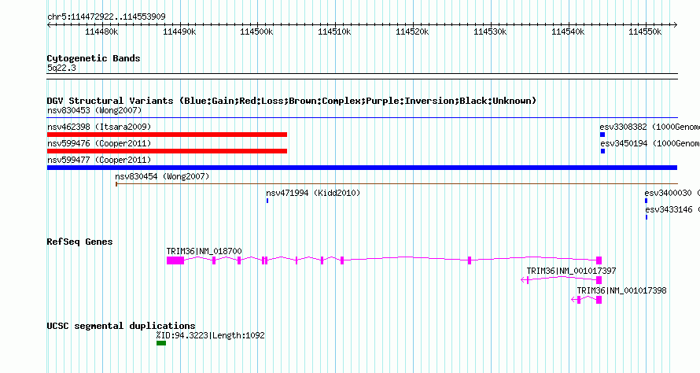Image resolution: width=700 pixels, height=373 pixels.
Task: Select the 5q22.3 band label
Action: click(61, 68)
